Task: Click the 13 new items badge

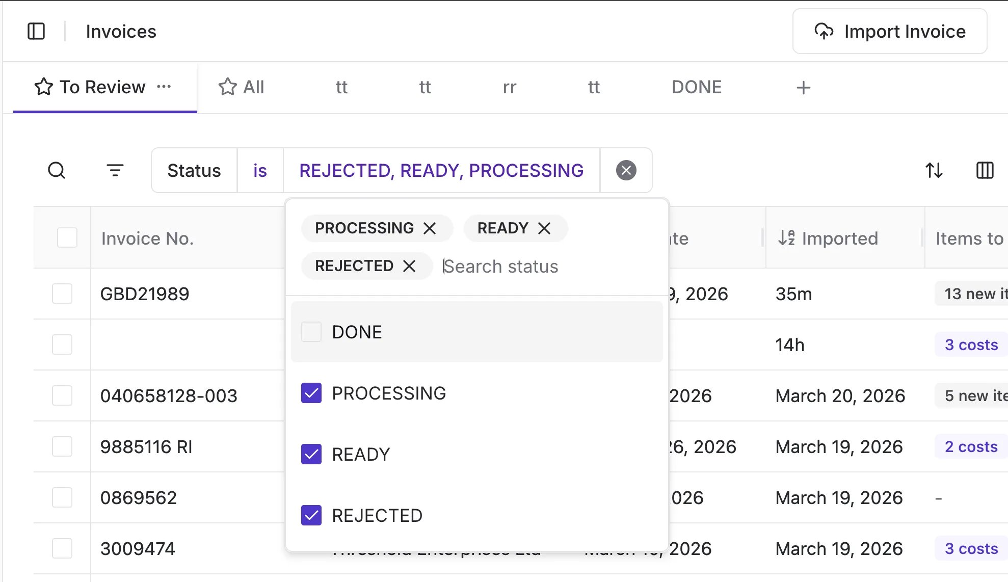Action: (x=971, y=294)
